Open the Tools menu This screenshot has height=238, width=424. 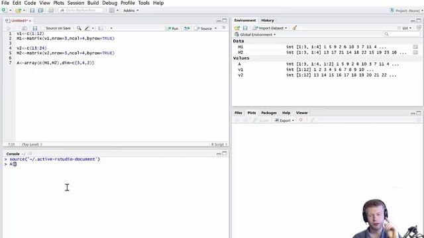(144, 3)
